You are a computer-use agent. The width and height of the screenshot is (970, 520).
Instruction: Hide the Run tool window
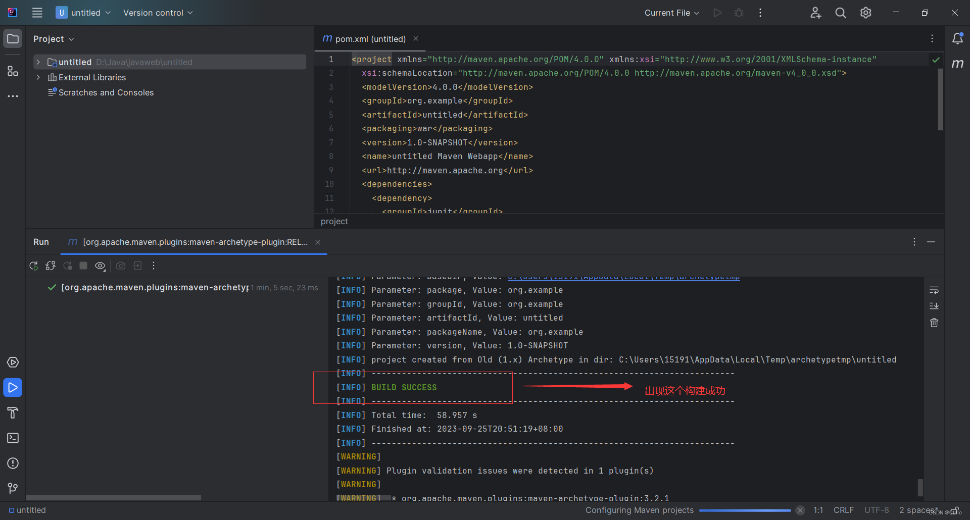[931, 242]
